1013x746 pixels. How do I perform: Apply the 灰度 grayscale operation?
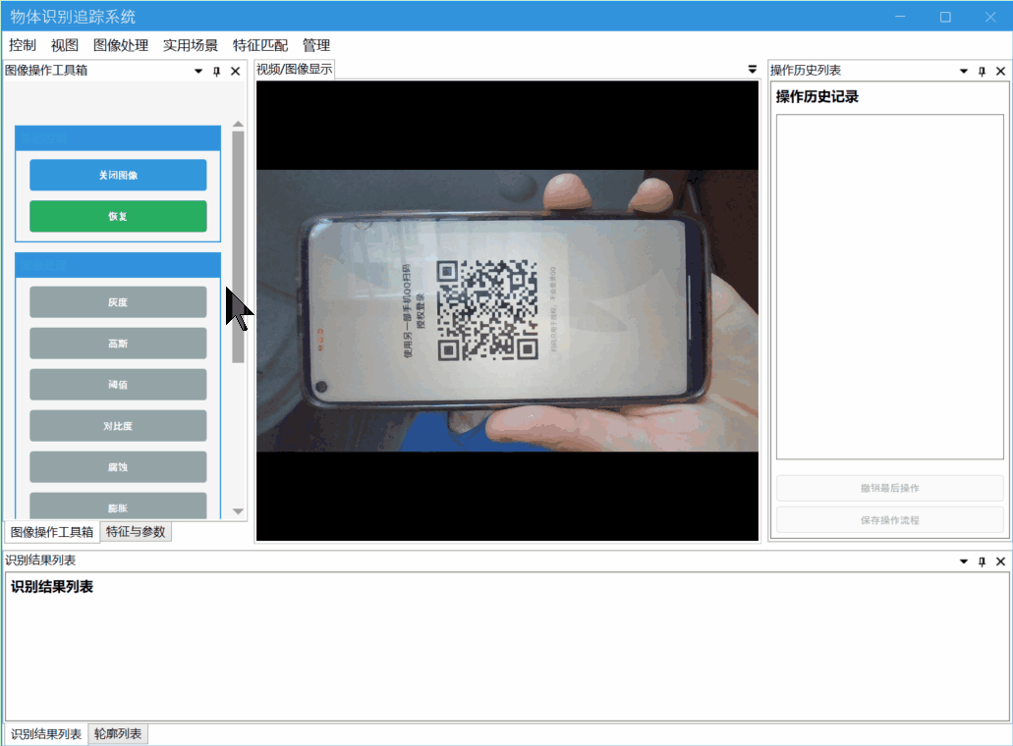point(118,302)
